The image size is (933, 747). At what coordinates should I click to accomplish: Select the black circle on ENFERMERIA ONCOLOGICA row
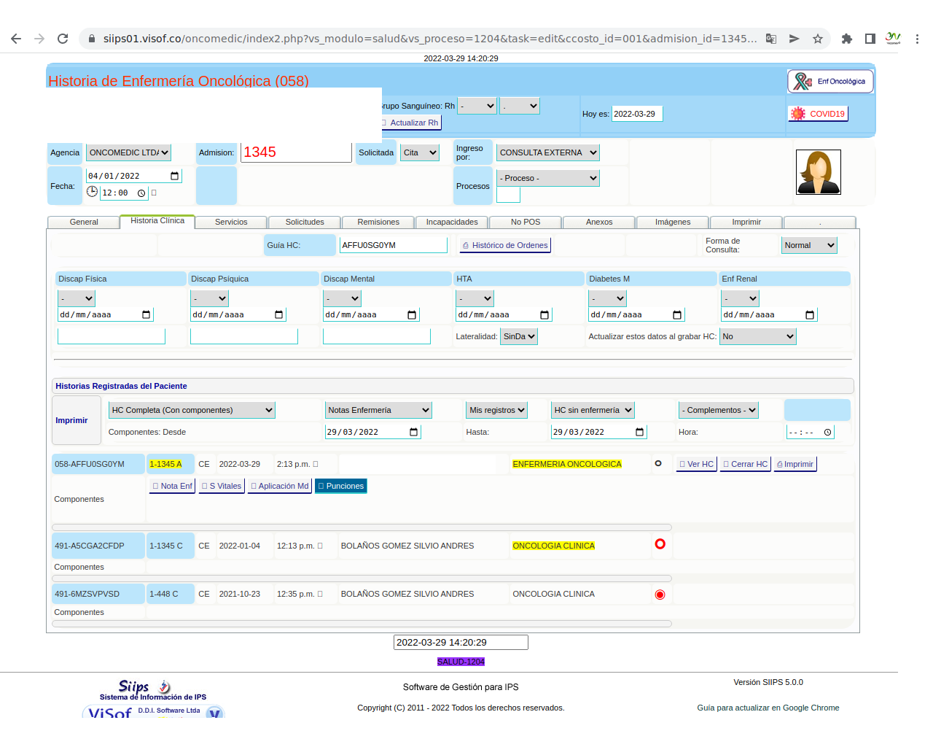[x=658, y=463]
